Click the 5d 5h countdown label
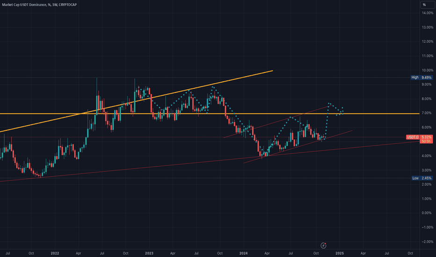The image size is (436, 257). tap(426, 142)
